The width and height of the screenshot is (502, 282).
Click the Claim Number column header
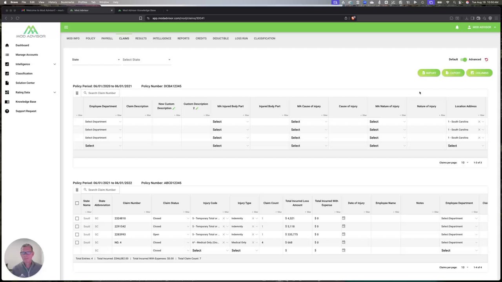click(x=132, y=203)
